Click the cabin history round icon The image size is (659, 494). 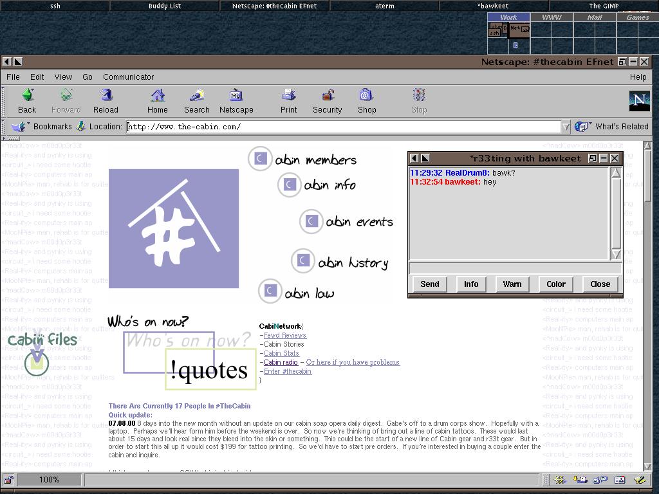[x=302, y=261]
